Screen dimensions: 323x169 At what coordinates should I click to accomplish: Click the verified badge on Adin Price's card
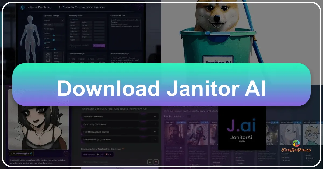(x=180, y=147)
